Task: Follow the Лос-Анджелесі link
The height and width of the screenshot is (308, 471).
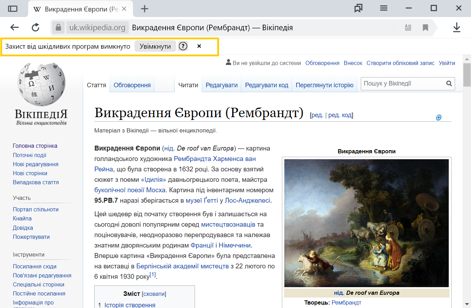Action: point(247,201)
